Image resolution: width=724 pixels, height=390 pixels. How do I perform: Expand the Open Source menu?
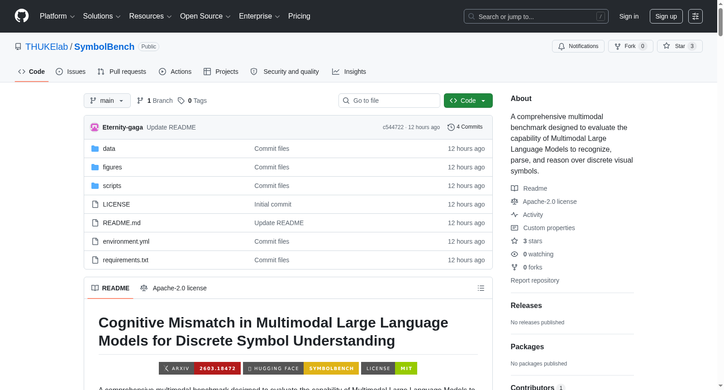(205, 16)
